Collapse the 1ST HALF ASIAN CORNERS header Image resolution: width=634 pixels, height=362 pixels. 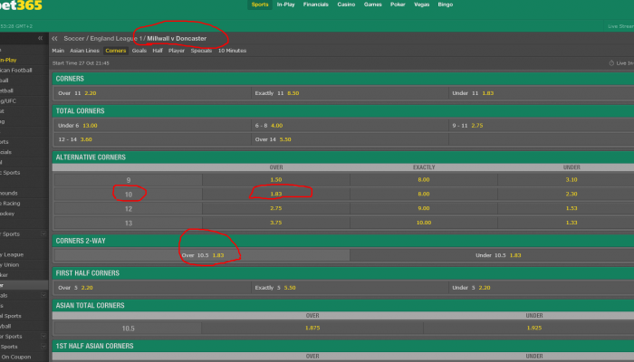tap(343, 346)
